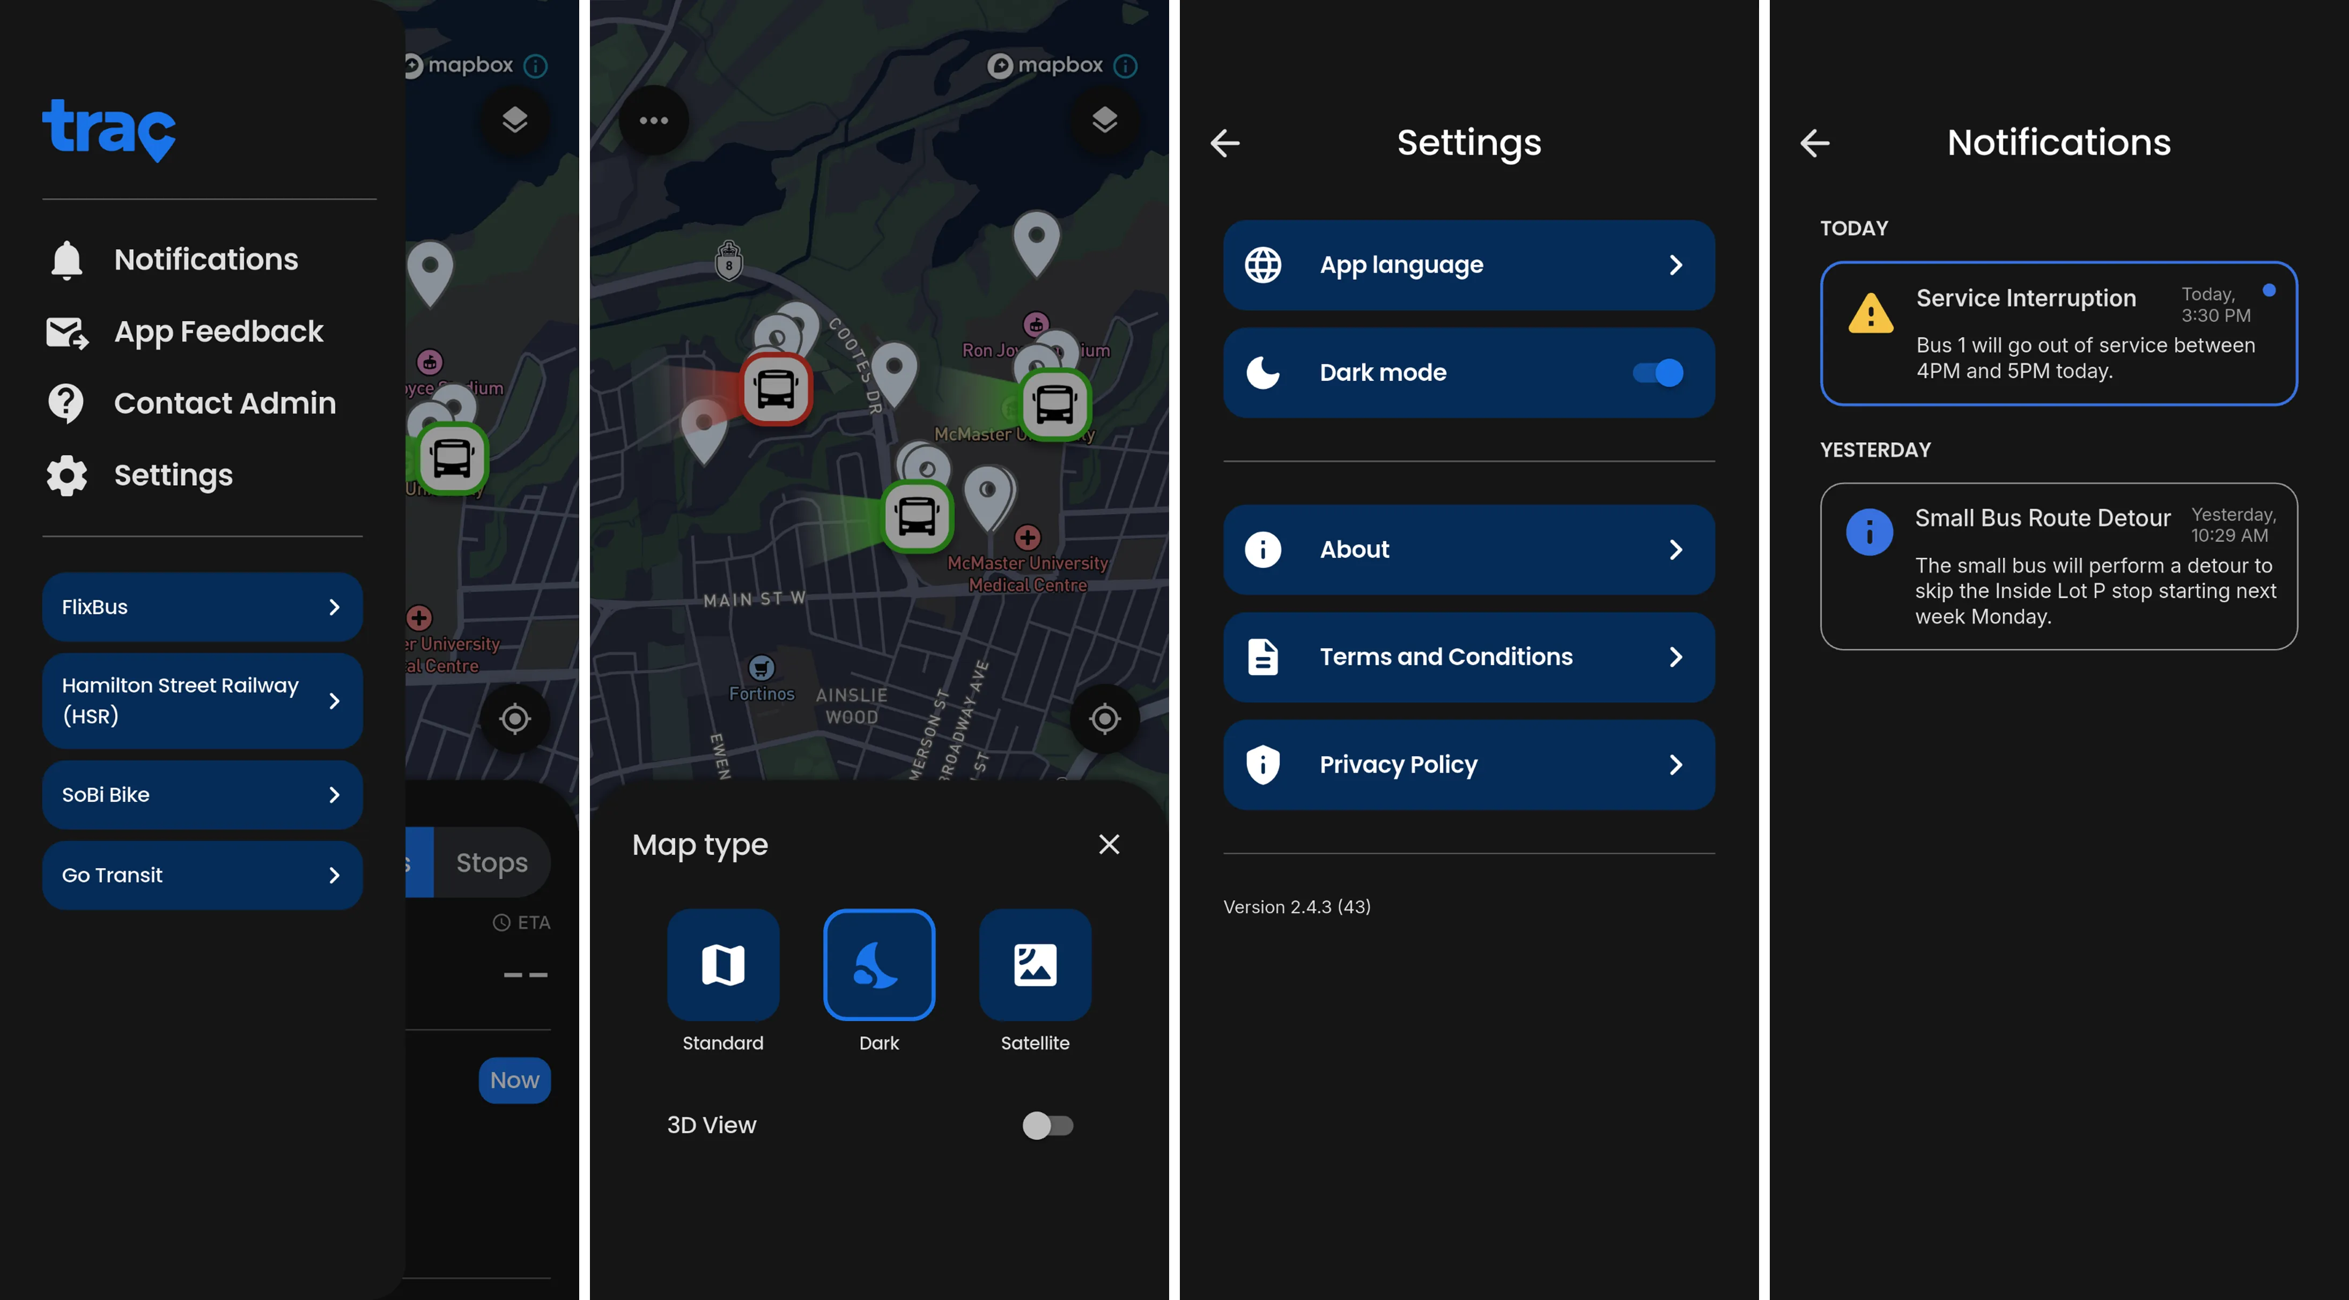Image resolution: width=2349 pixels, height=1300 pixels.
Task: Tap the trac logo in side menu
Action: 108,129
